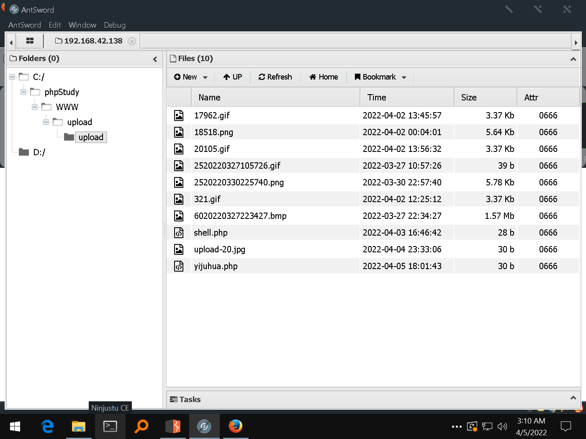Click the icon next to 2520220327105726.gif
The height and width of the screenshot is (439, 586).
click(179, 166)
